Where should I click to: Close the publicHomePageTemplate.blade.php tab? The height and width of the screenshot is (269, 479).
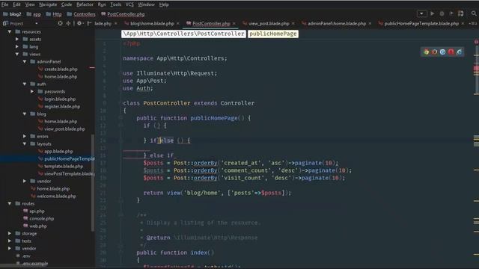(463, 23)
